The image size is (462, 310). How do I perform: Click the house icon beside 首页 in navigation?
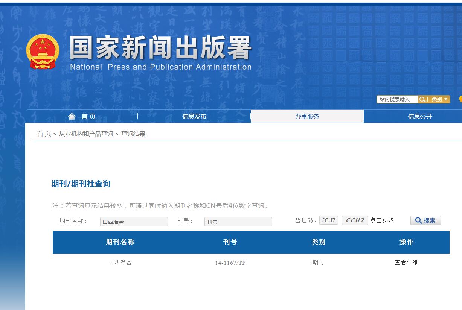72,116
